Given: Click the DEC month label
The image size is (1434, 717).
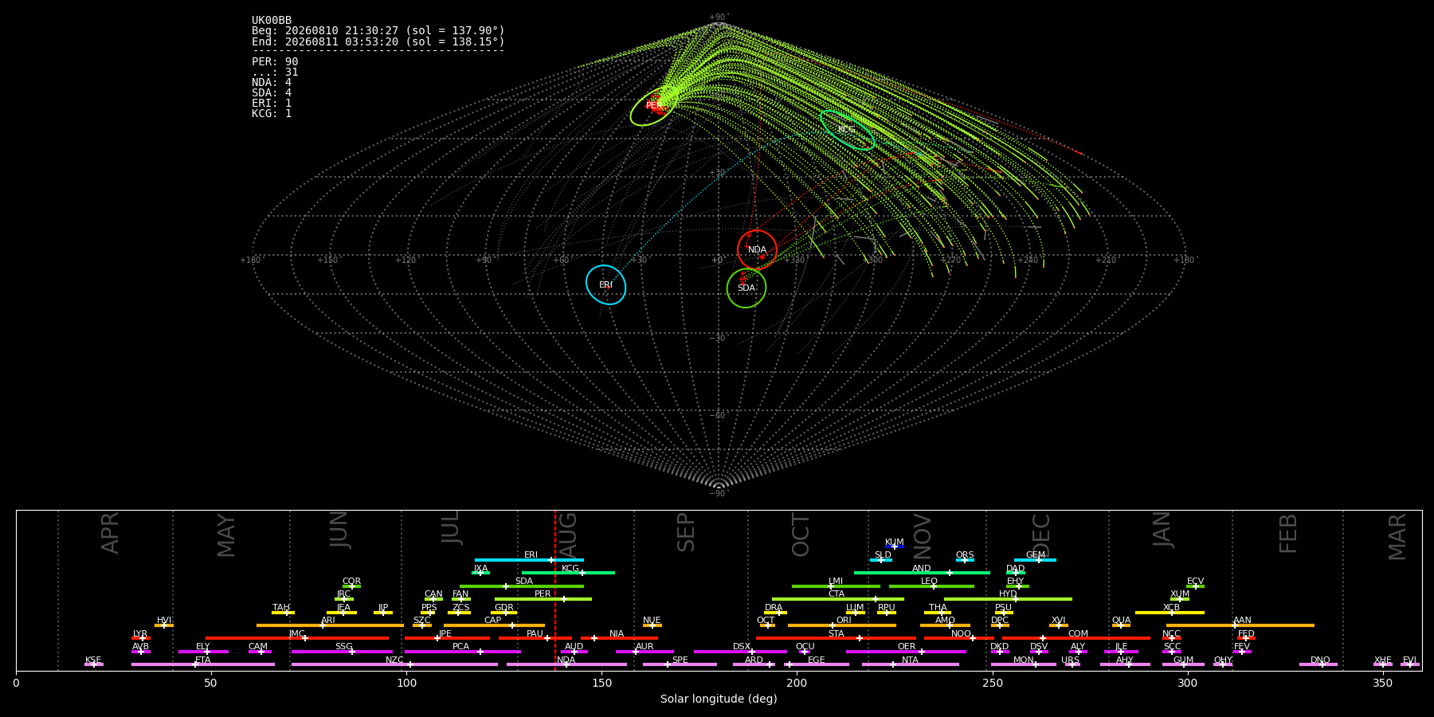Looking at the screenshot, I should click(1041, 534).
